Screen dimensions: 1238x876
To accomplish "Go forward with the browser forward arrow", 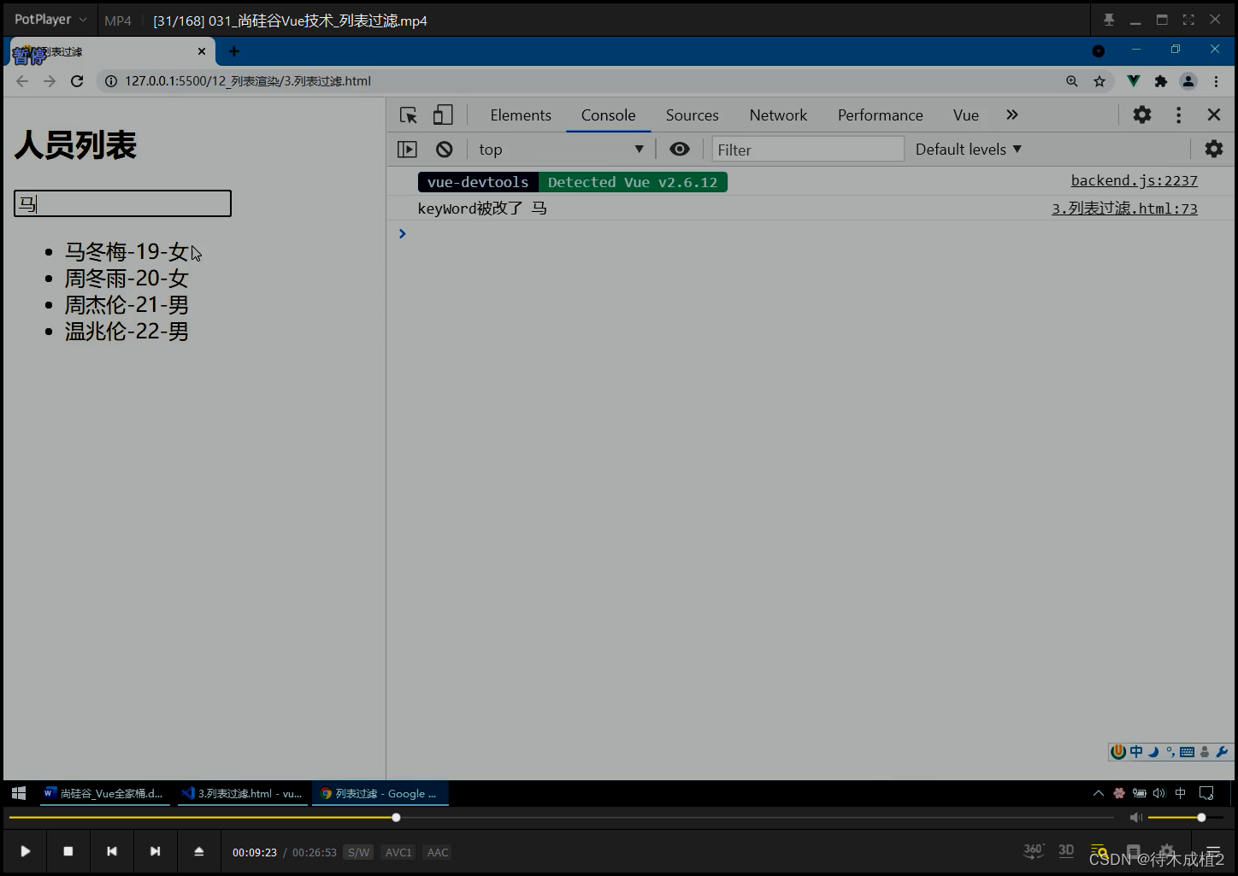I will coord(50,81).
